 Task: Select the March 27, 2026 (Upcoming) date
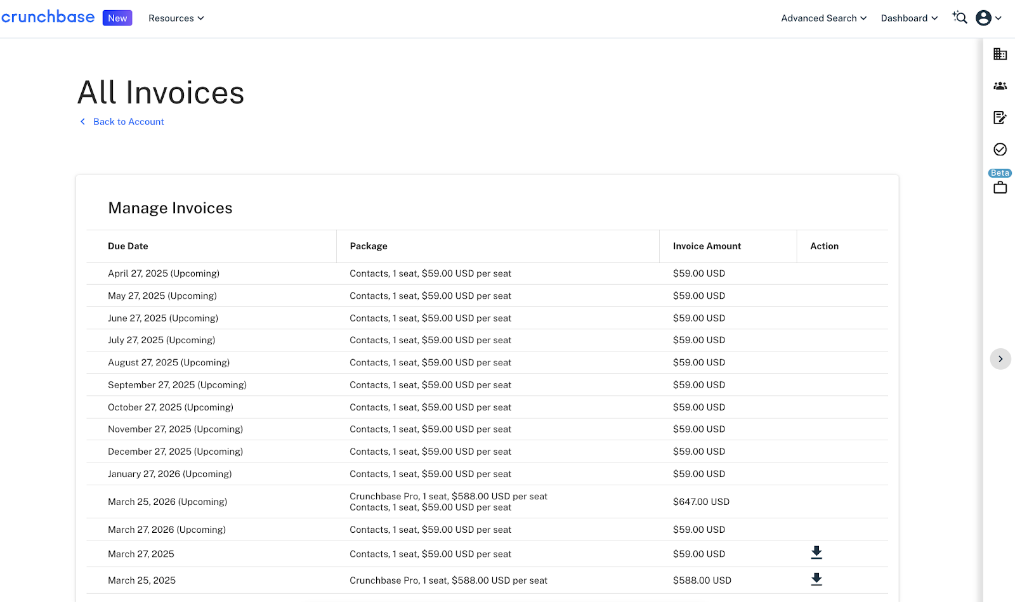(167, 530)
